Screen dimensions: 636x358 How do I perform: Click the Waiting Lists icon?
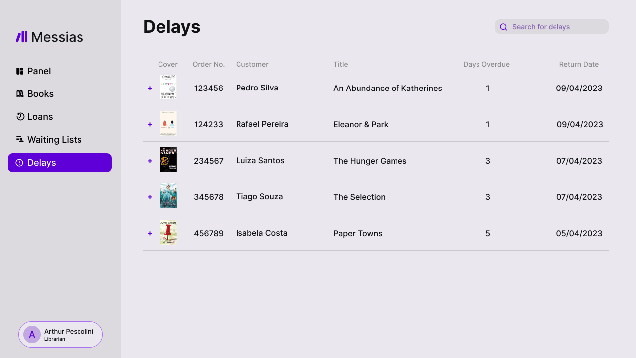coord(20,140)
